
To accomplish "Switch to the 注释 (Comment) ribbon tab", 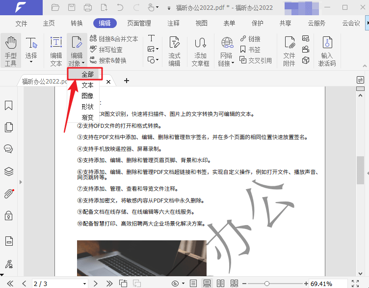I will click(173, 23).
